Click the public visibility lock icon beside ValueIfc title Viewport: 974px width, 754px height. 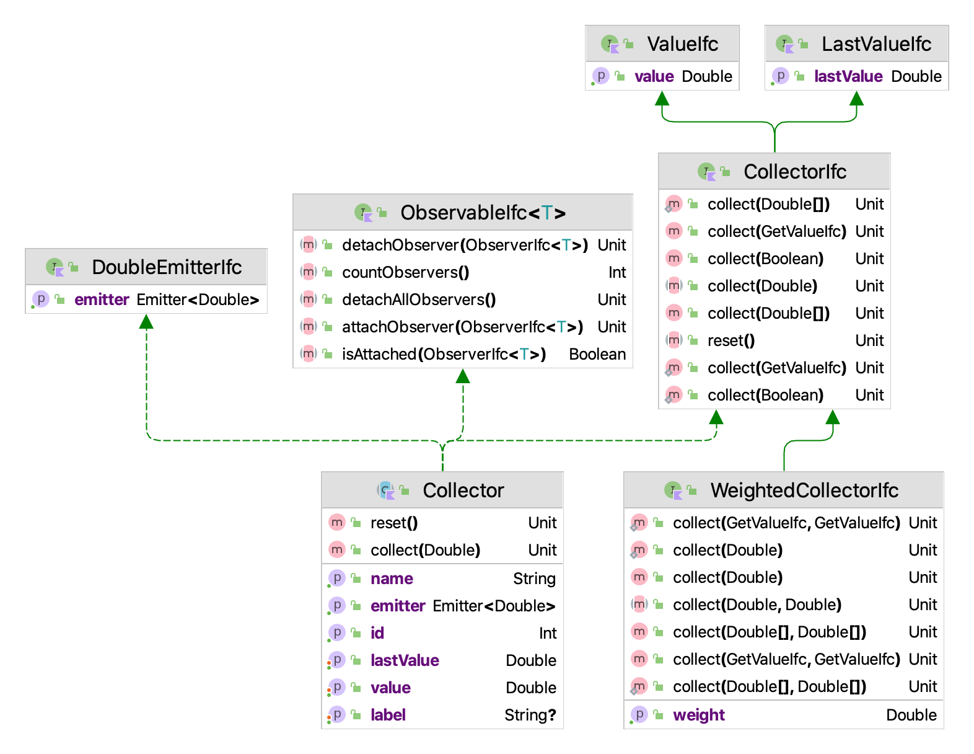629,44
